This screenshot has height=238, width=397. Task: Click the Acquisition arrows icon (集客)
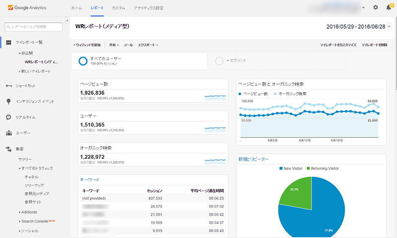8,149
